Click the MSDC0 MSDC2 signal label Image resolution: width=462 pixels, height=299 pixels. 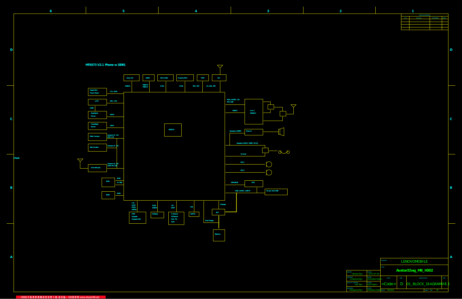click(x=145, y=86)
